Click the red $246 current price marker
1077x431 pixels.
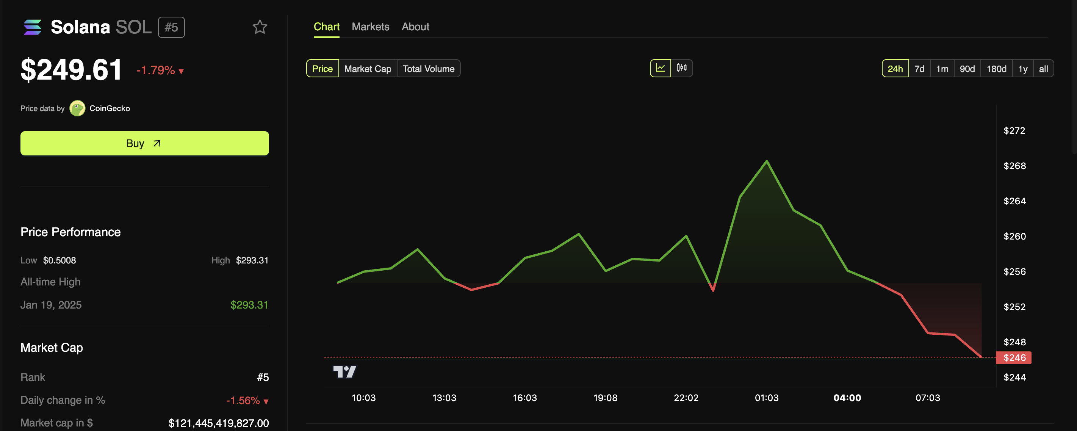coord(1013,358)
